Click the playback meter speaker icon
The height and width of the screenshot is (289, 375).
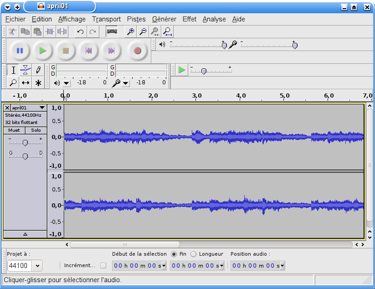[x=57, y=83]
